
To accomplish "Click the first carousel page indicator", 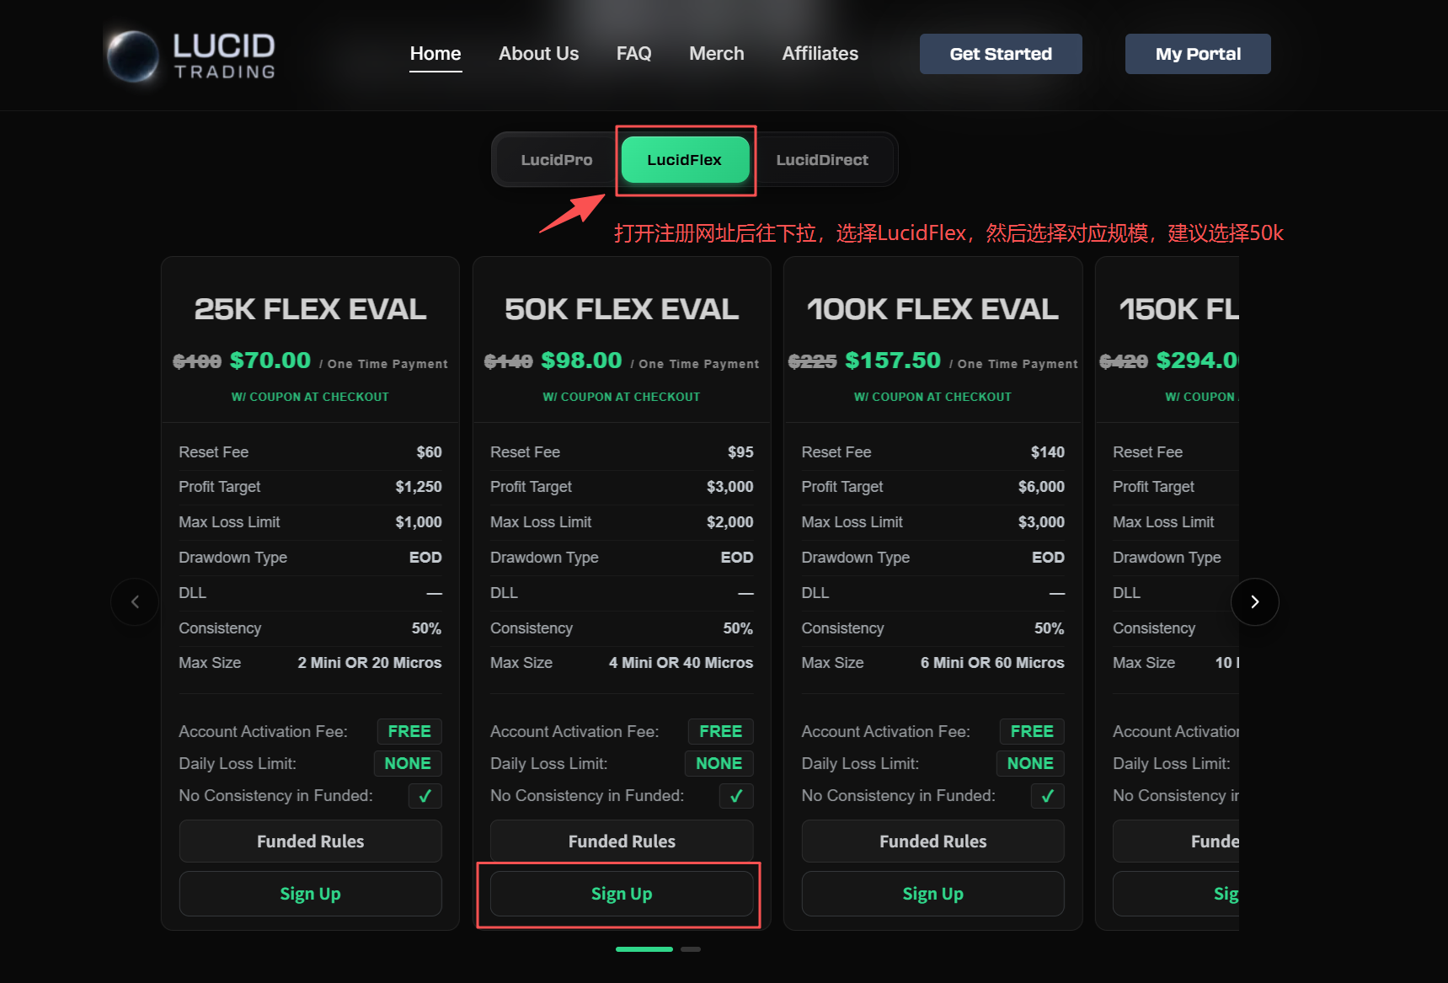I will pos(644,949).
